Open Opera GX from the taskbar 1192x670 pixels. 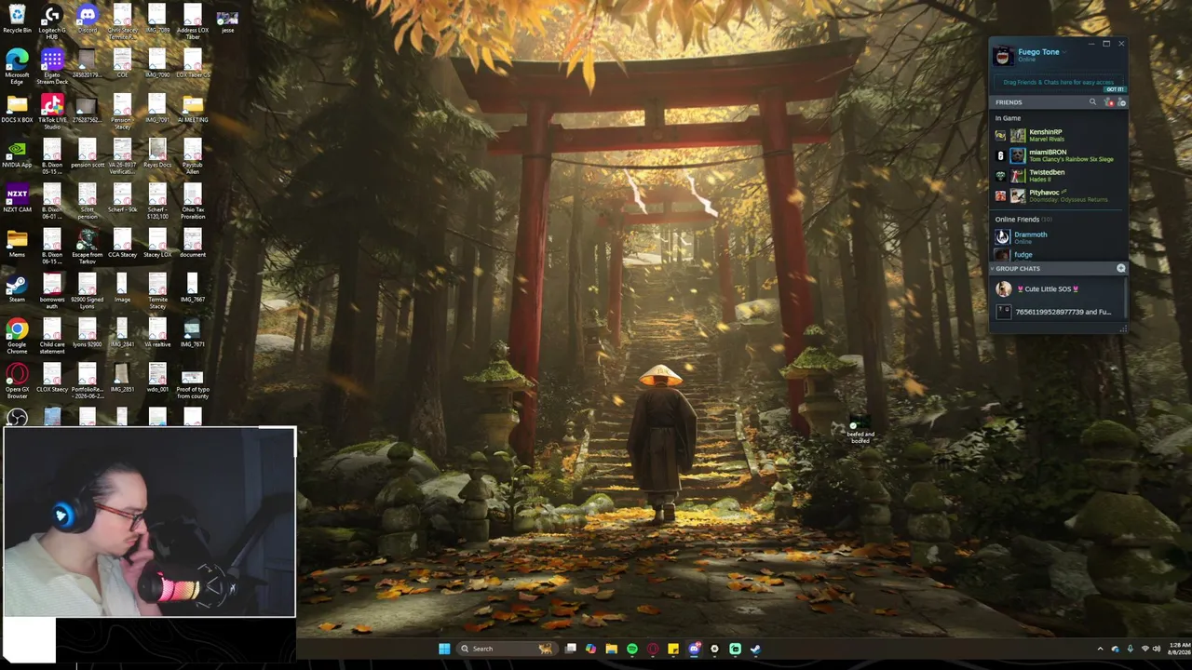point(653,649)
